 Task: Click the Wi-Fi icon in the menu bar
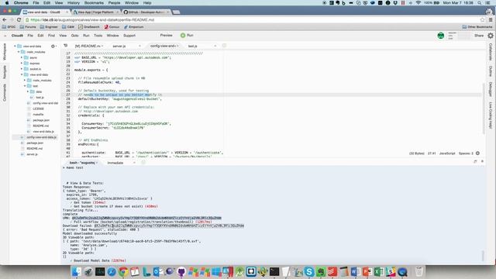[x=418, y=3]
